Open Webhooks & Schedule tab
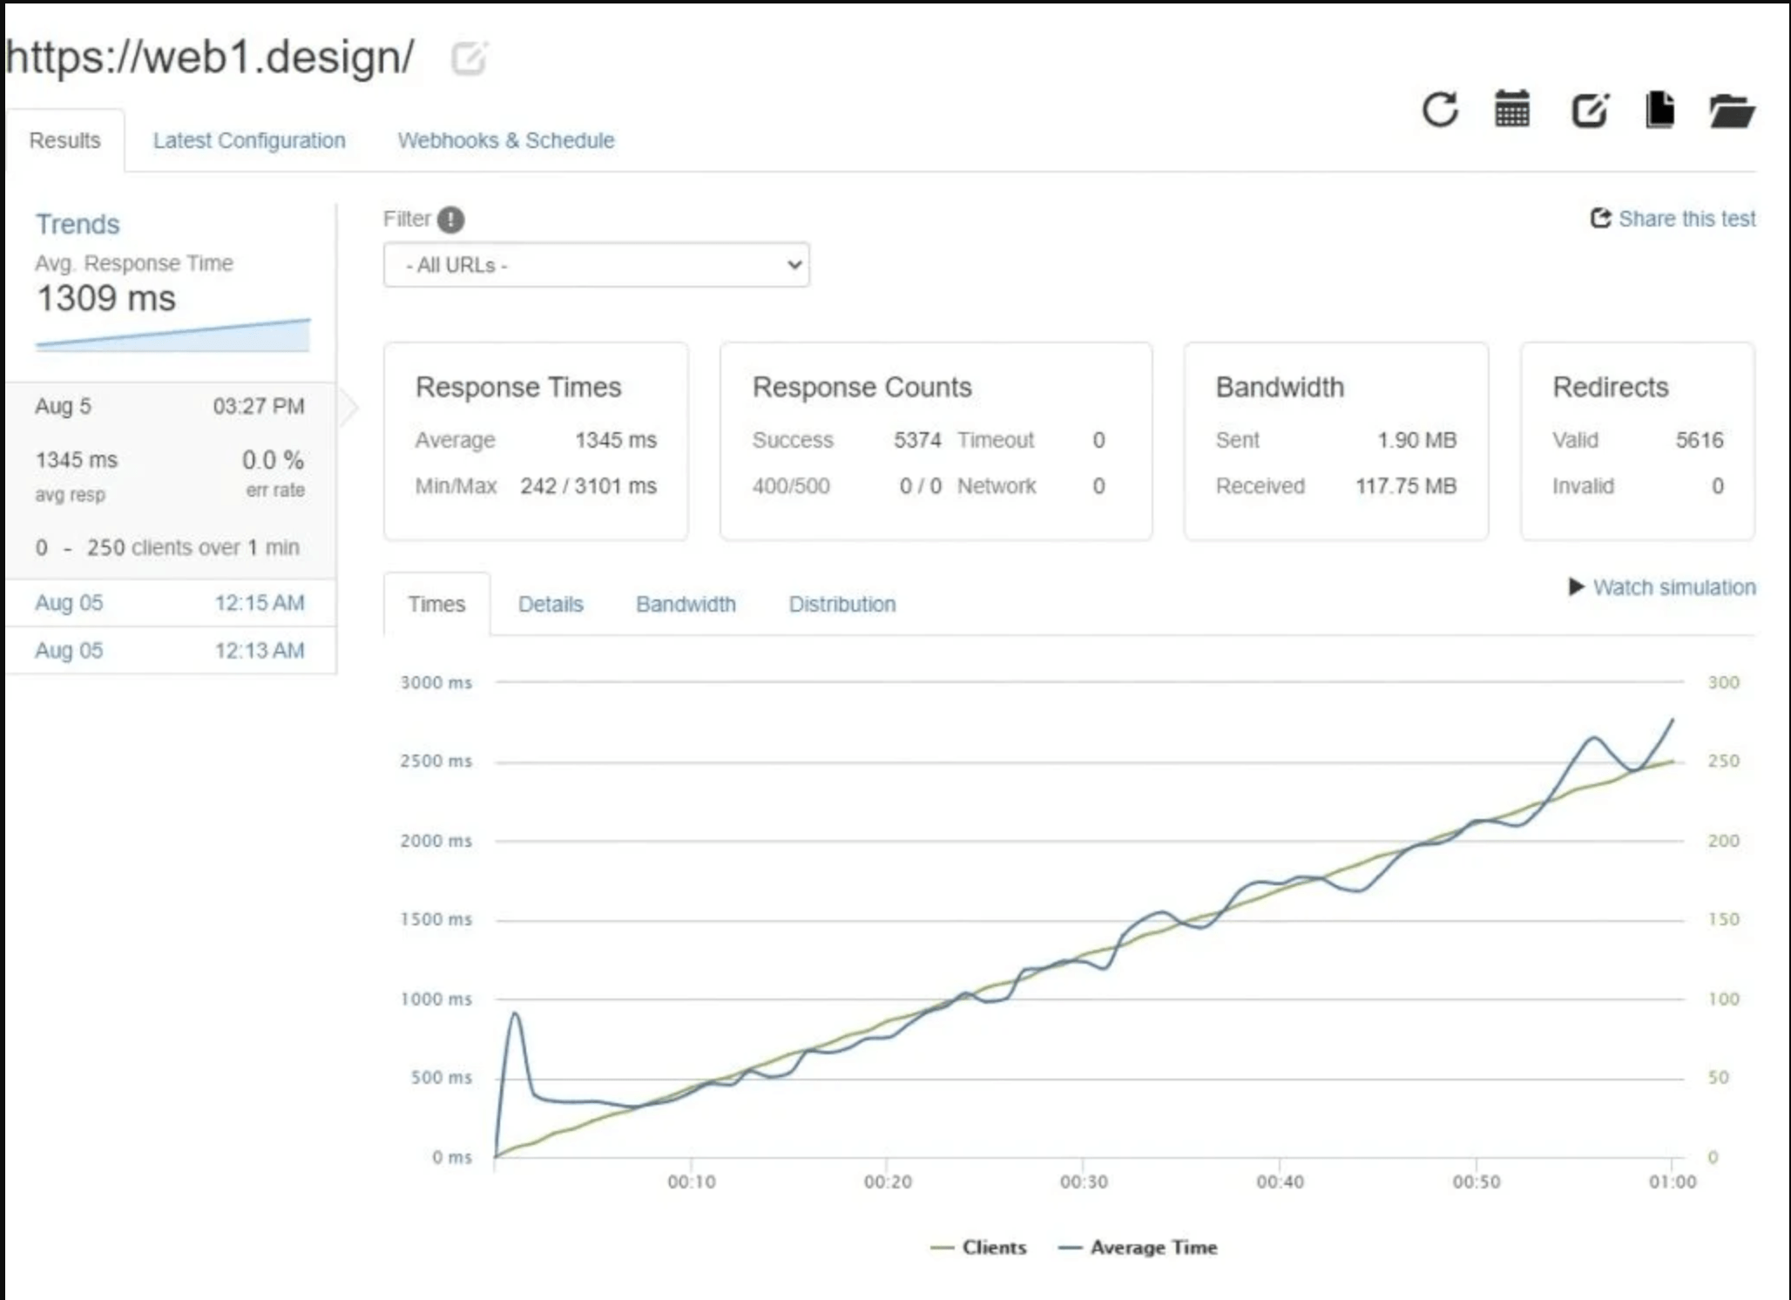The width and height of the screenshot is (1791, 1300). 506,140
